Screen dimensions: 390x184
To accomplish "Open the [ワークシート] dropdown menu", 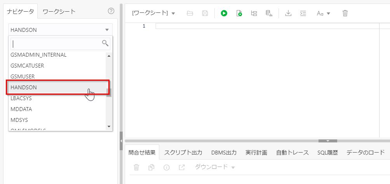I will [x=153, y=13].
